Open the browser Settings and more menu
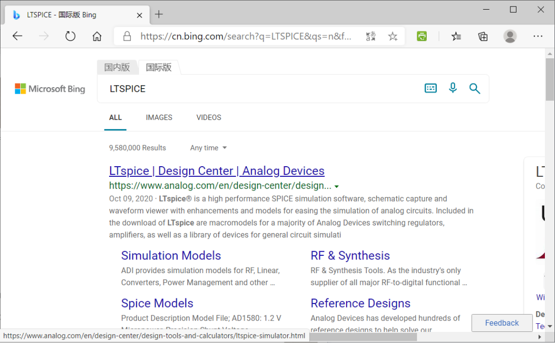This screenshot has height=343, width=555. pyautogui.click(x=538, y=36)
